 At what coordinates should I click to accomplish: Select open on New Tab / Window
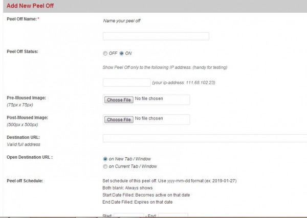tap(105, 159)
